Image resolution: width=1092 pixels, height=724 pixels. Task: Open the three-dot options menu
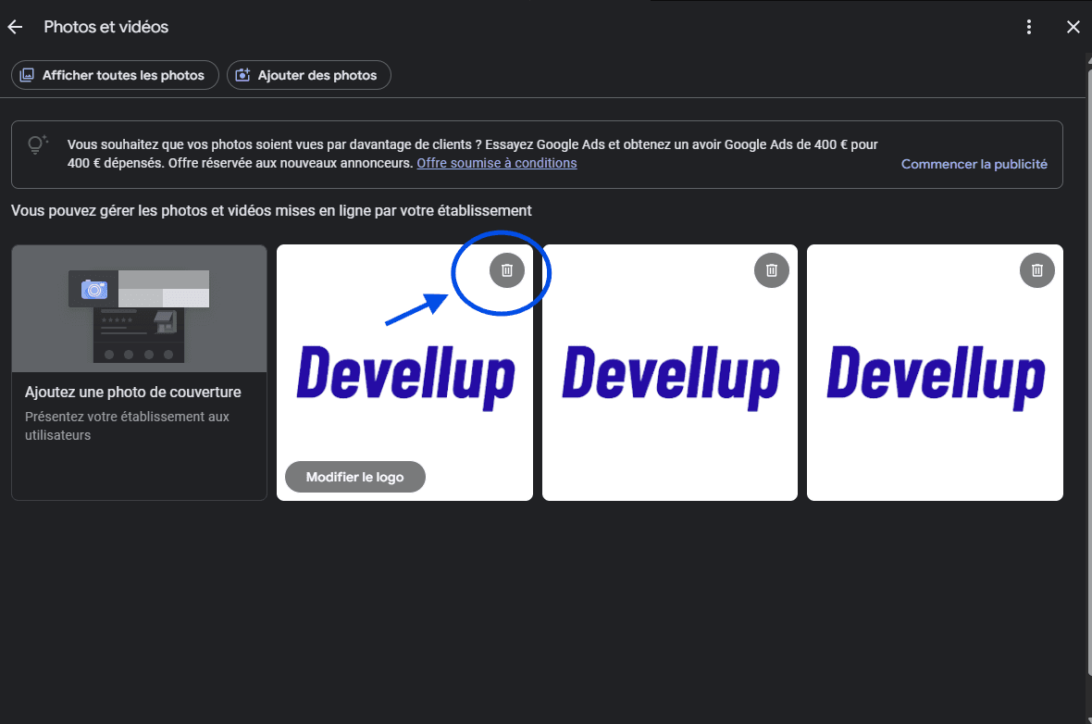coord(1028,27)
